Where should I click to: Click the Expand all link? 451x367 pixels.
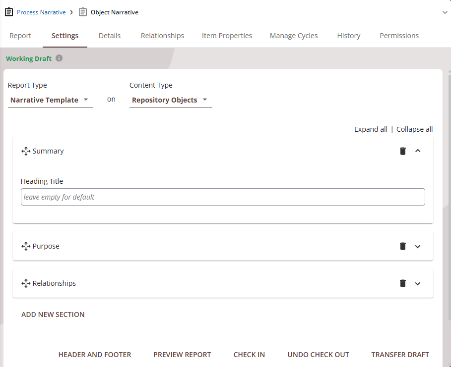pos(371,129)
